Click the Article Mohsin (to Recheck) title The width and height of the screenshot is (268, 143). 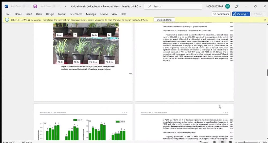point(85,6)
